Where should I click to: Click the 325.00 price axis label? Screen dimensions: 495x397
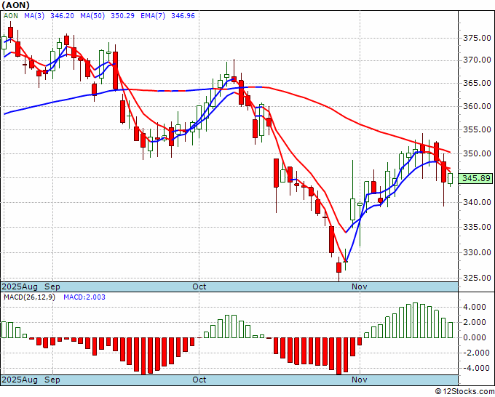pos(477,278)
